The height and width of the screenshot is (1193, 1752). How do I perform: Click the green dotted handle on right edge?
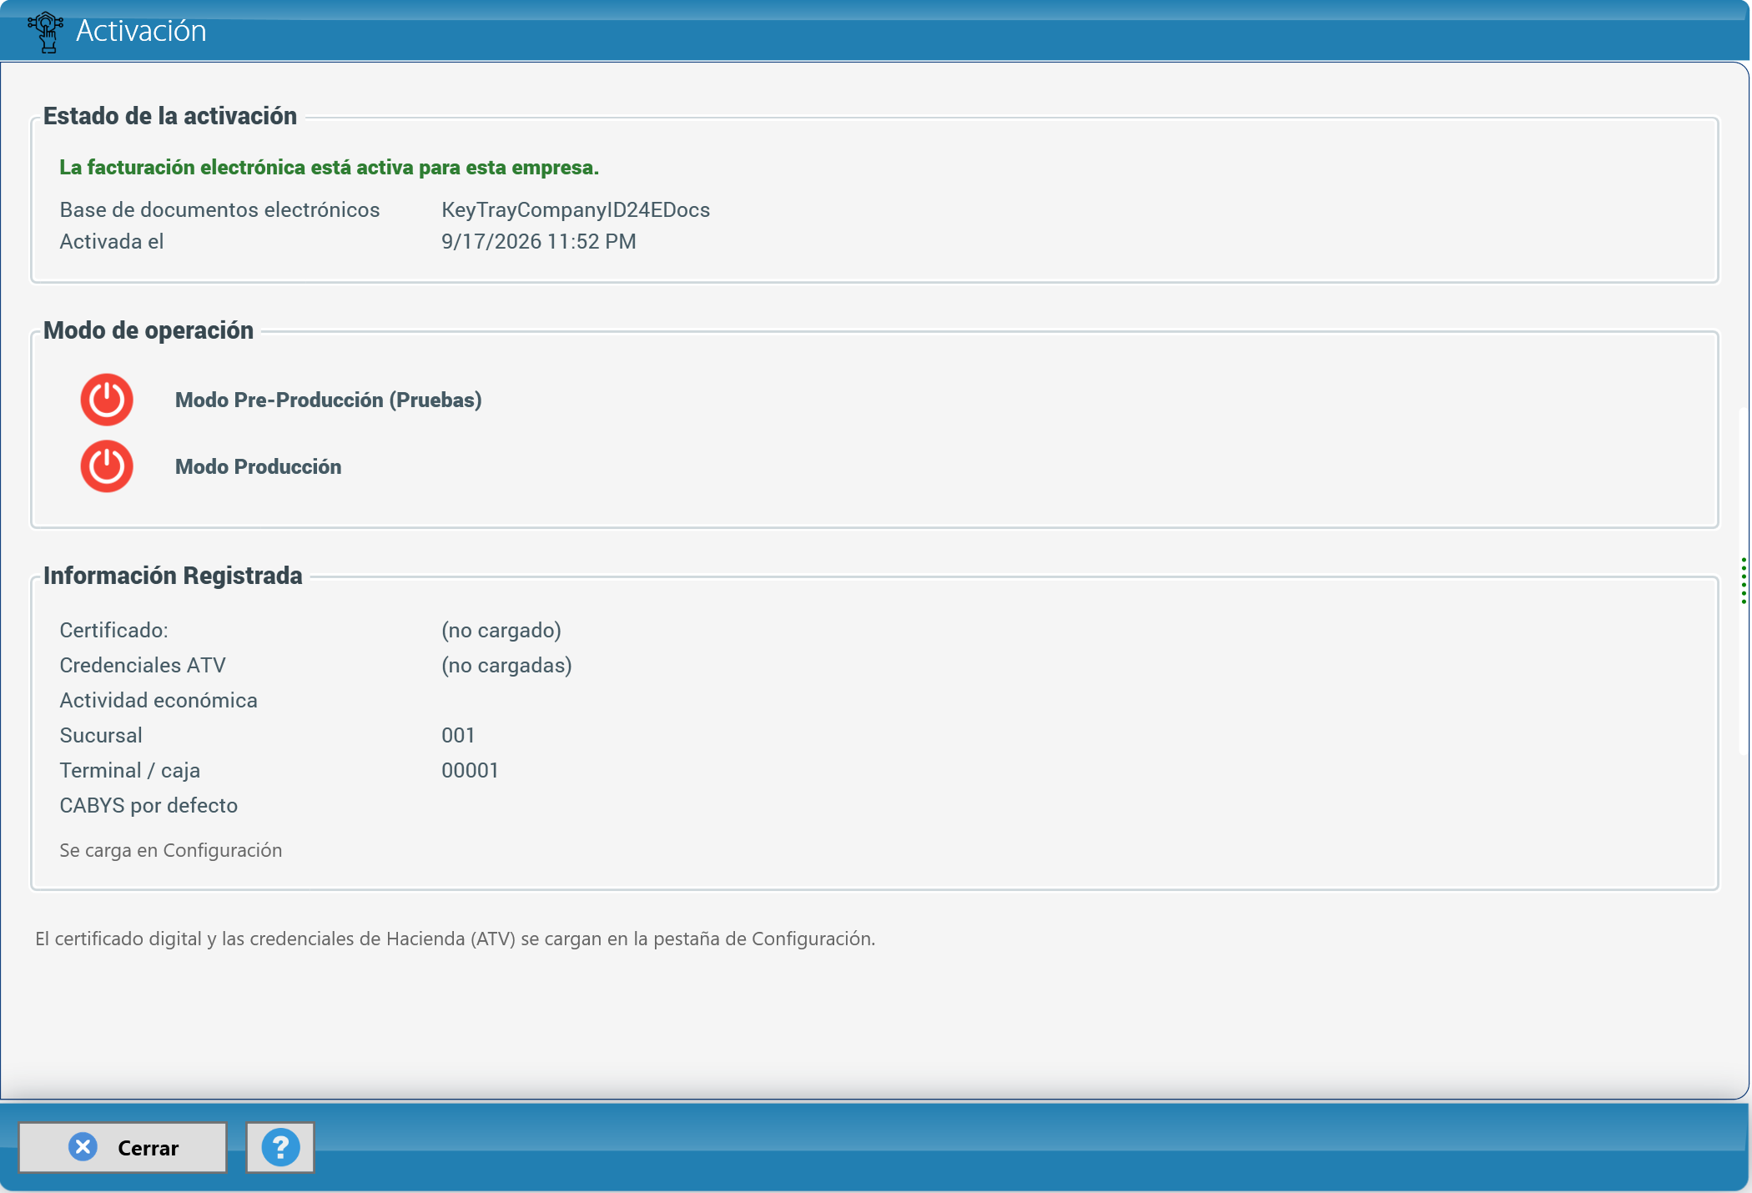coord(1744,581)
